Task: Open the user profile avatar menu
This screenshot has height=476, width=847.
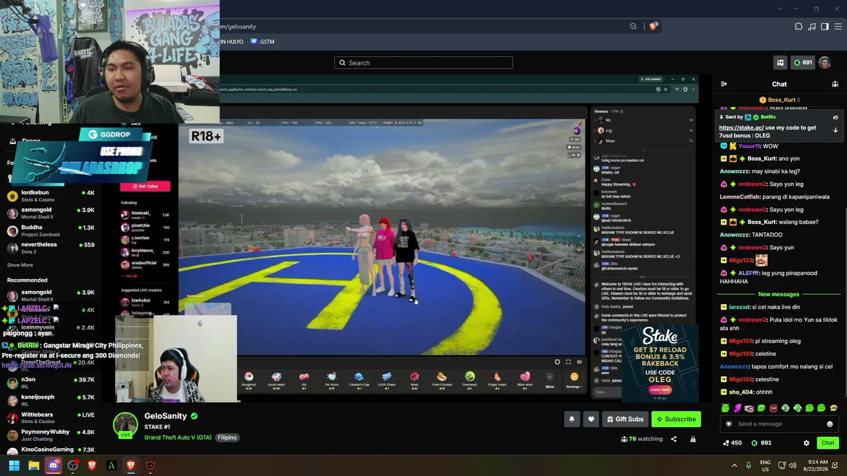Action: click(825, 63)
